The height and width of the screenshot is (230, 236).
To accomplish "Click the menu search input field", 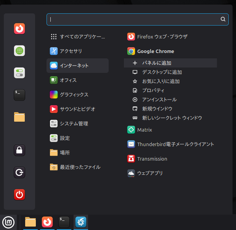I will [133, 19].
